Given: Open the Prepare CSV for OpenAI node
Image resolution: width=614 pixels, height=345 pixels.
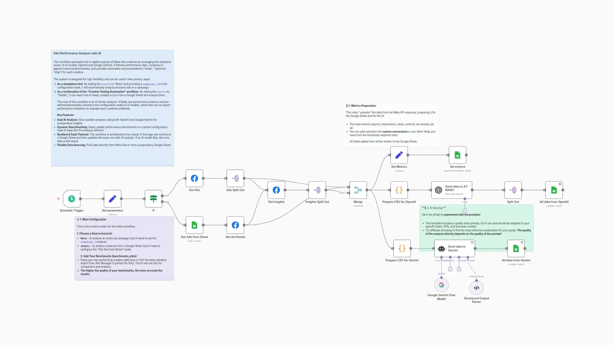Looking at the screenshot, I should point(399,190).
